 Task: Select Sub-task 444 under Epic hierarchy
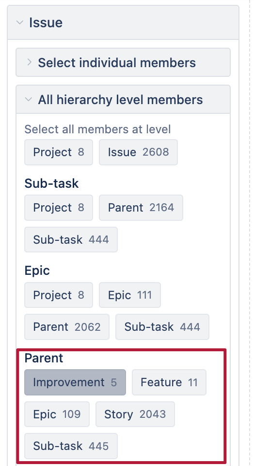pyautogui.click(x=162, y=327)
